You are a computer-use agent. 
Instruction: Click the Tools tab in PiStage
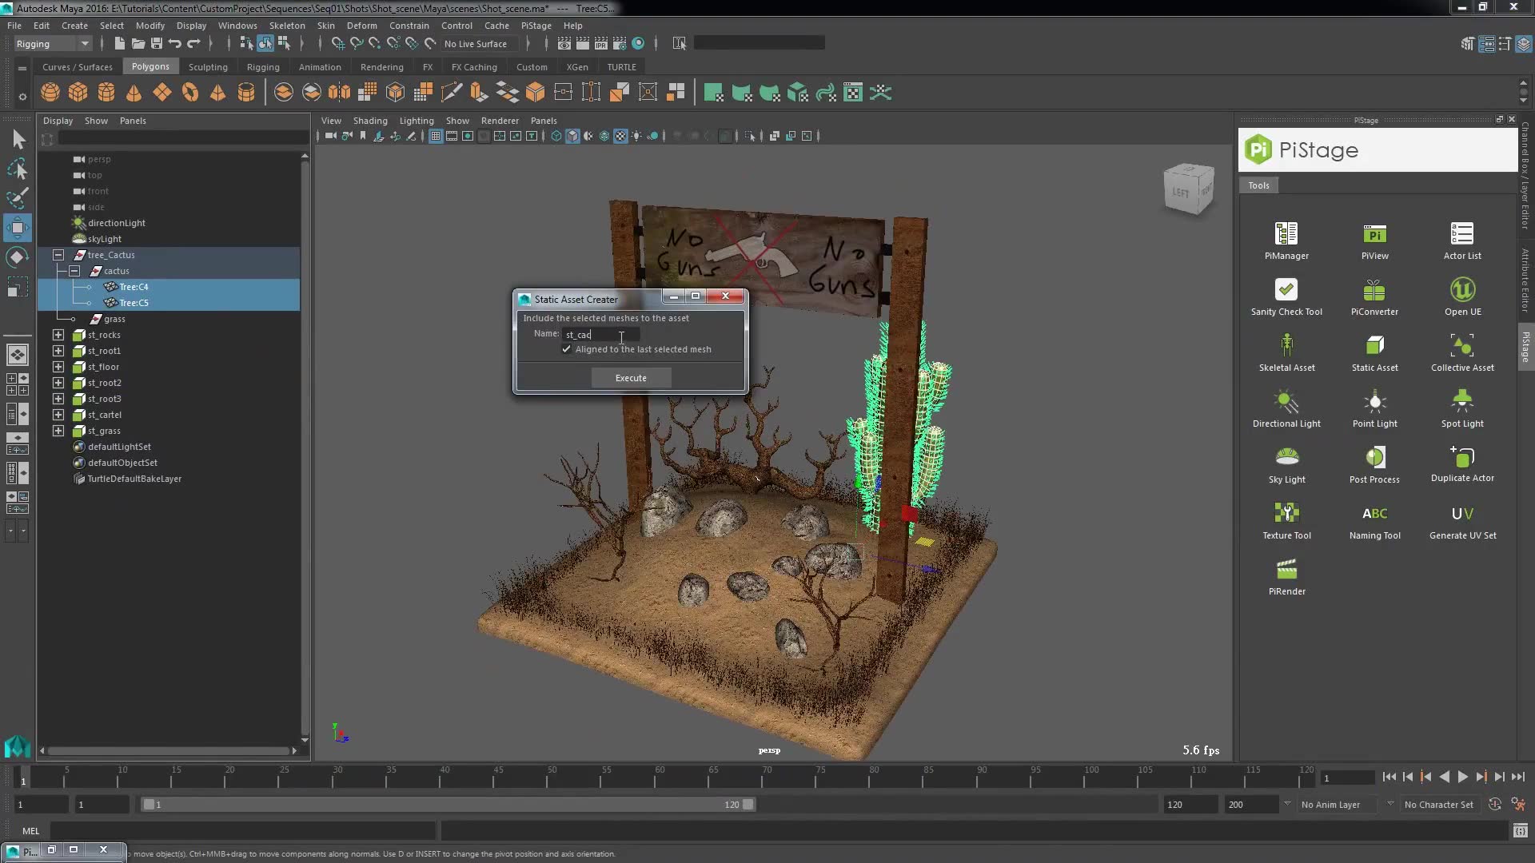coord(1258,185)
